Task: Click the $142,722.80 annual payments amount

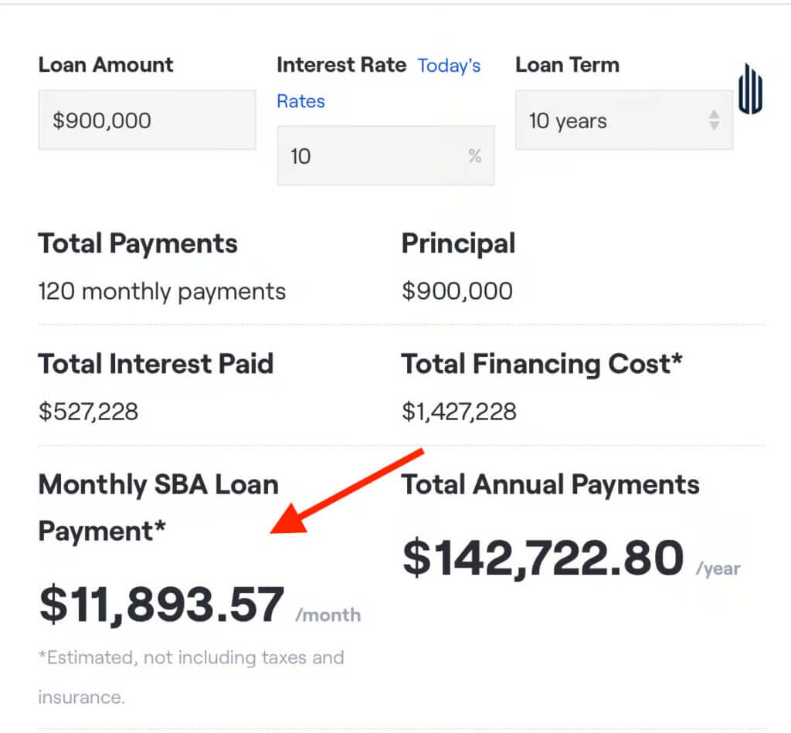Action: pos(543,558)
